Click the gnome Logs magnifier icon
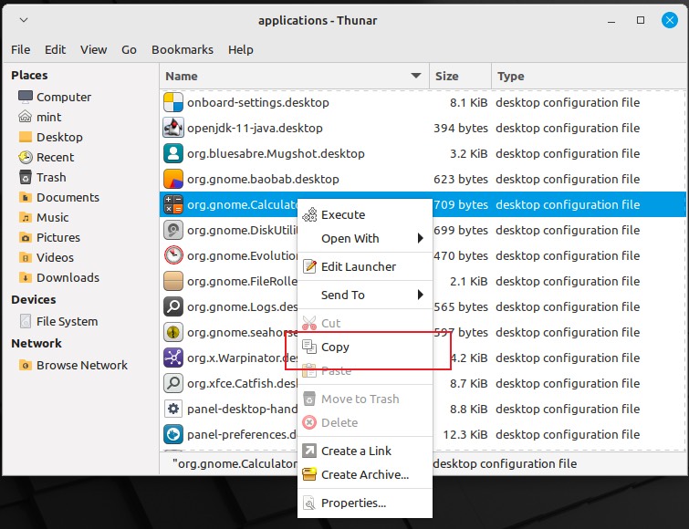 click(173, 306)
